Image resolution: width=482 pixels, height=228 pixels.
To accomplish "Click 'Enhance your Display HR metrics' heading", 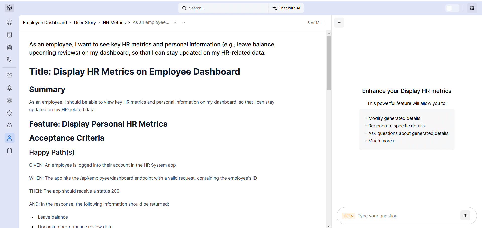I will [x=407, y=91].
